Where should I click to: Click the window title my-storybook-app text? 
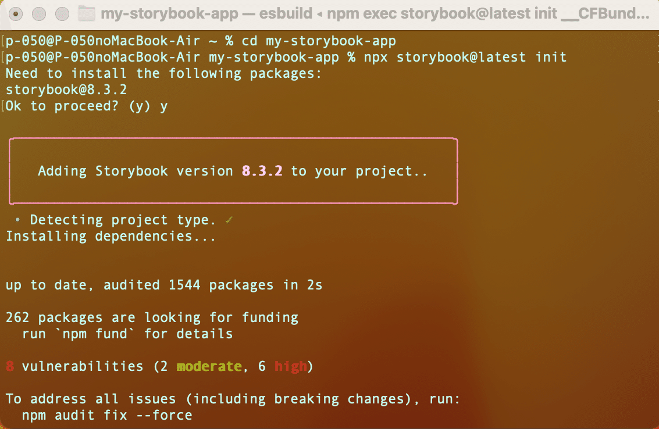pos(169,14)
